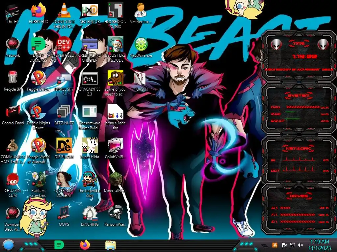Click the taskbar clock showing 1:19 AM
This screenshot has height=252, width=337.
[320, 245]
